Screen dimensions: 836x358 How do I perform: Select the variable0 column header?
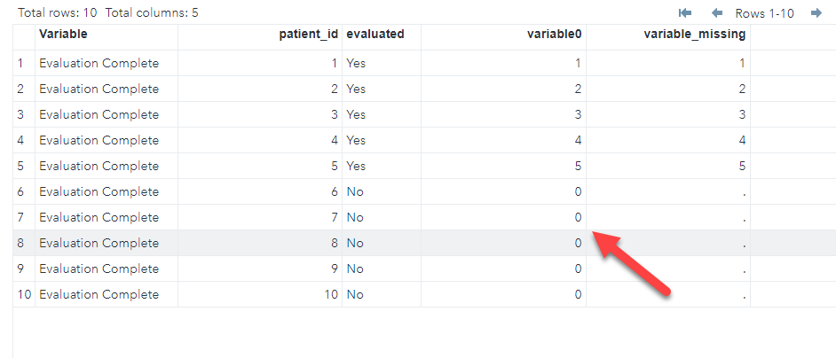(x=552, y=35)
